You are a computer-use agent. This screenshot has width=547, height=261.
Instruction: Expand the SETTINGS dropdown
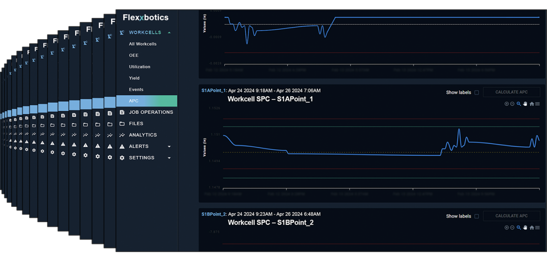tap(170, 157)
